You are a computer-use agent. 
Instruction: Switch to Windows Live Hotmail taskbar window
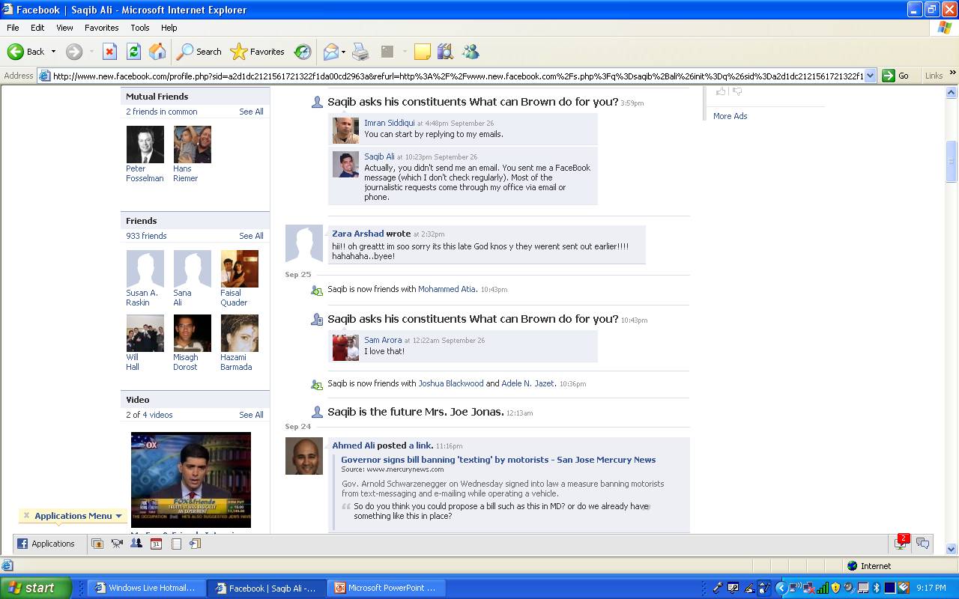coord(146,588)
